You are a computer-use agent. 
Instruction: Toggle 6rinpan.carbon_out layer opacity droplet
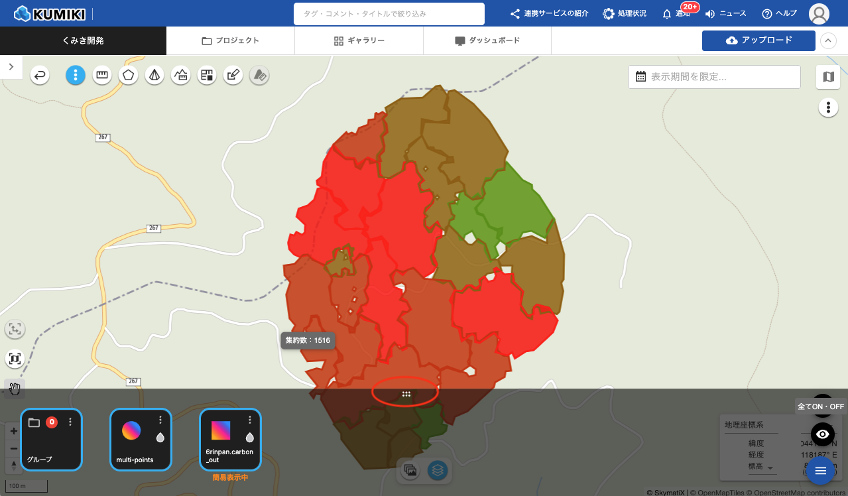tap(249, 438)
